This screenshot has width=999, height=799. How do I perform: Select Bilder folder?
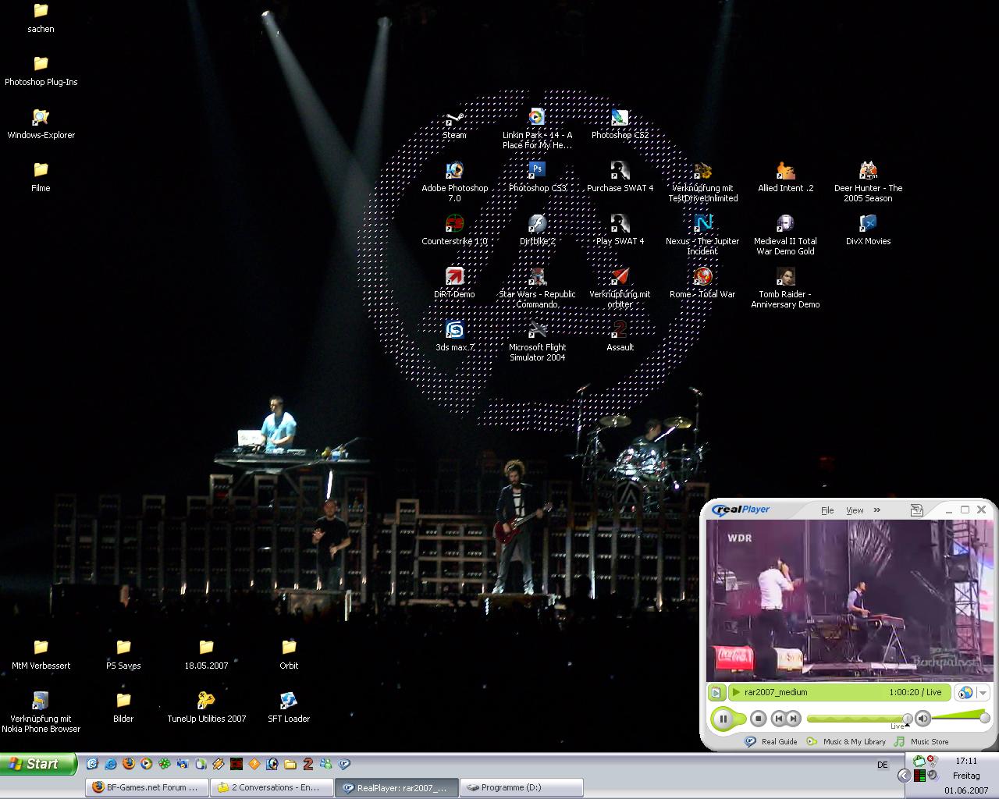point(123,708)
